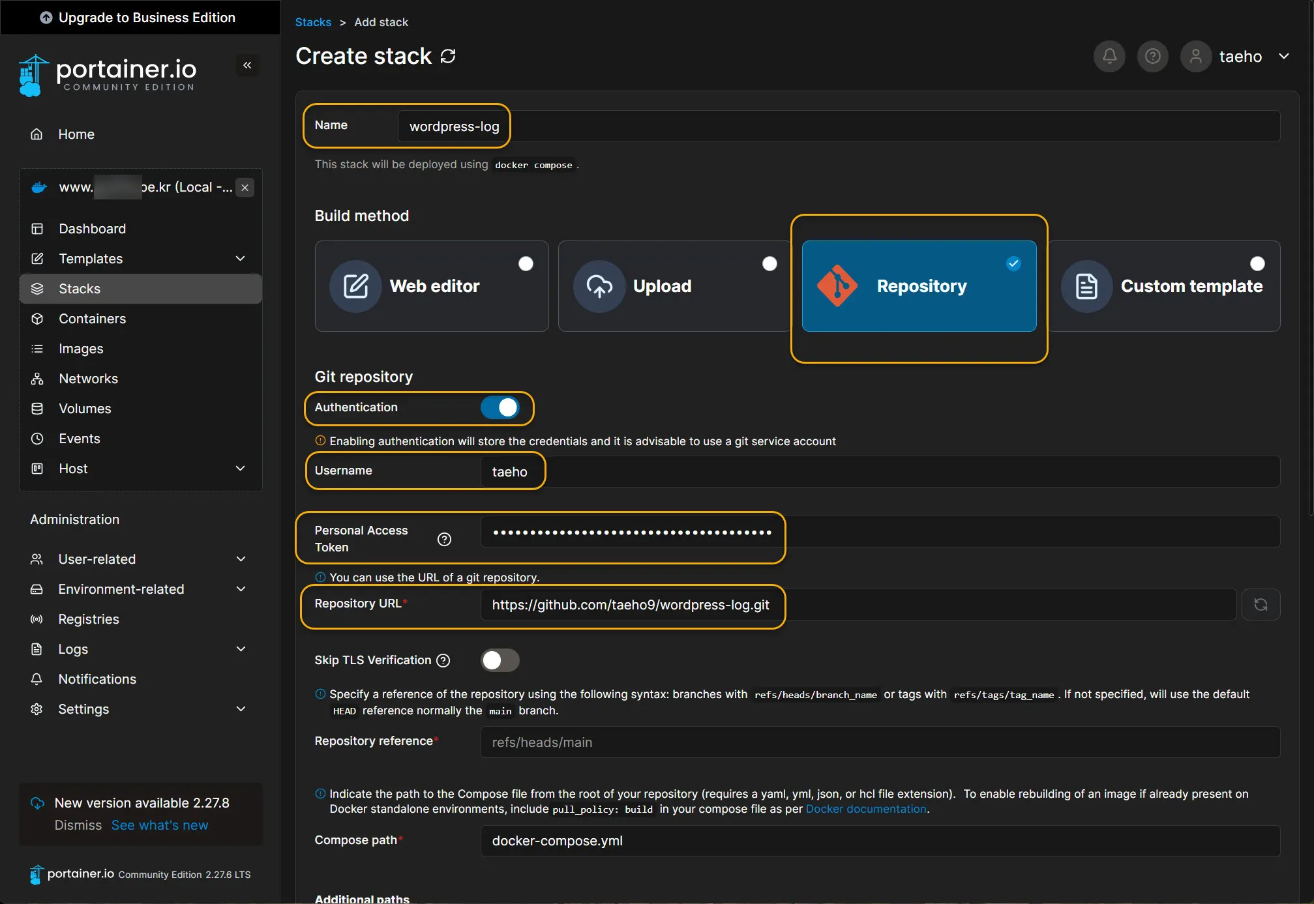Viewport: 1314px width, 904px height.
Task: Open the Docker documentation link
Action: point(865,809)
